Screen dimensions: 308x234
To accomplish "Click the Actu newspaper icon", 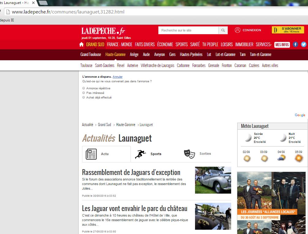I will click(91, 154).
